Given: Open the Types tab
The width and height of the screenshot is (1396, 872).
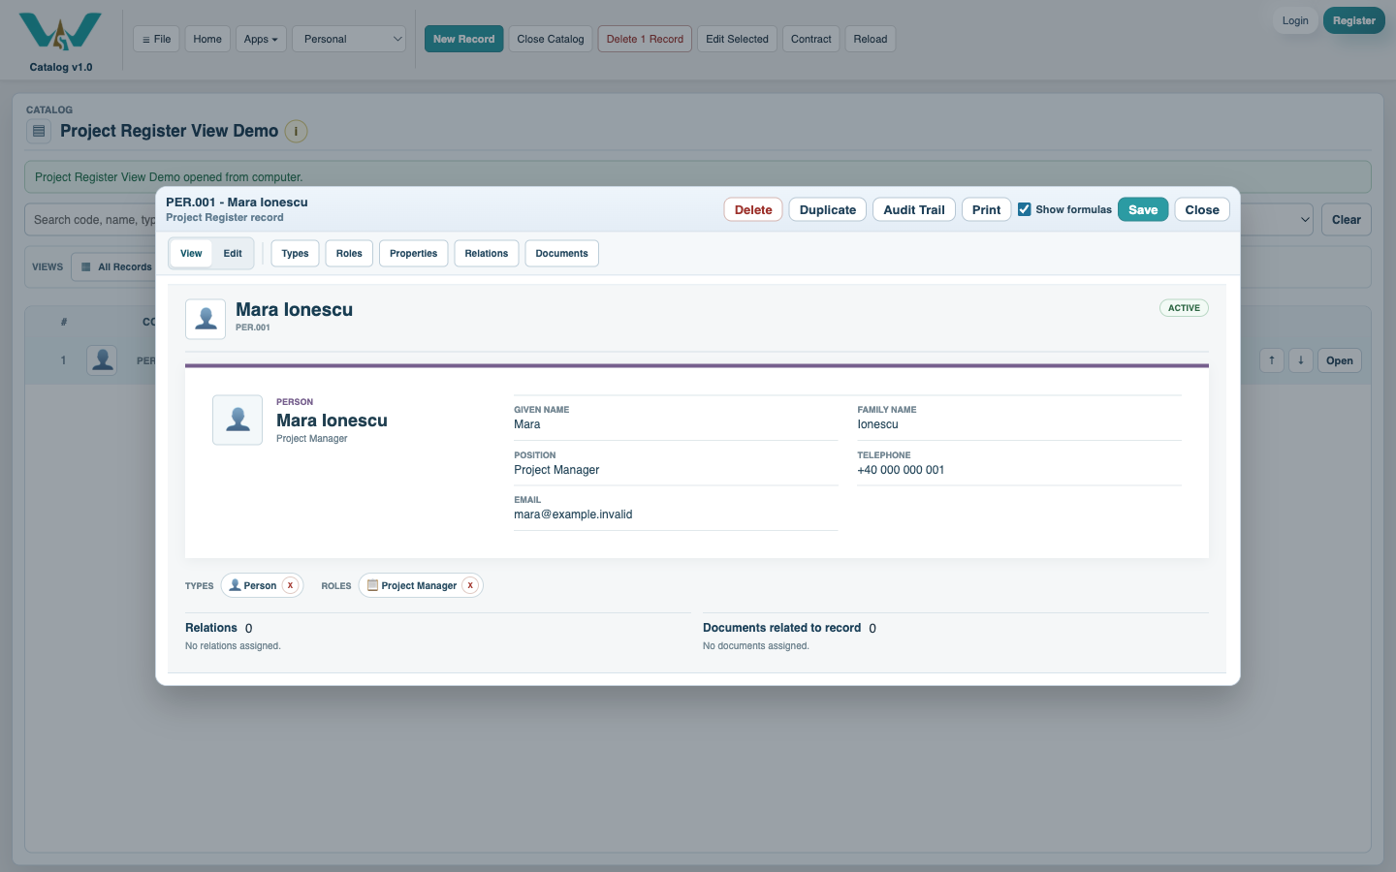Looking at the screenshot, I should click(x=295, y=254).
